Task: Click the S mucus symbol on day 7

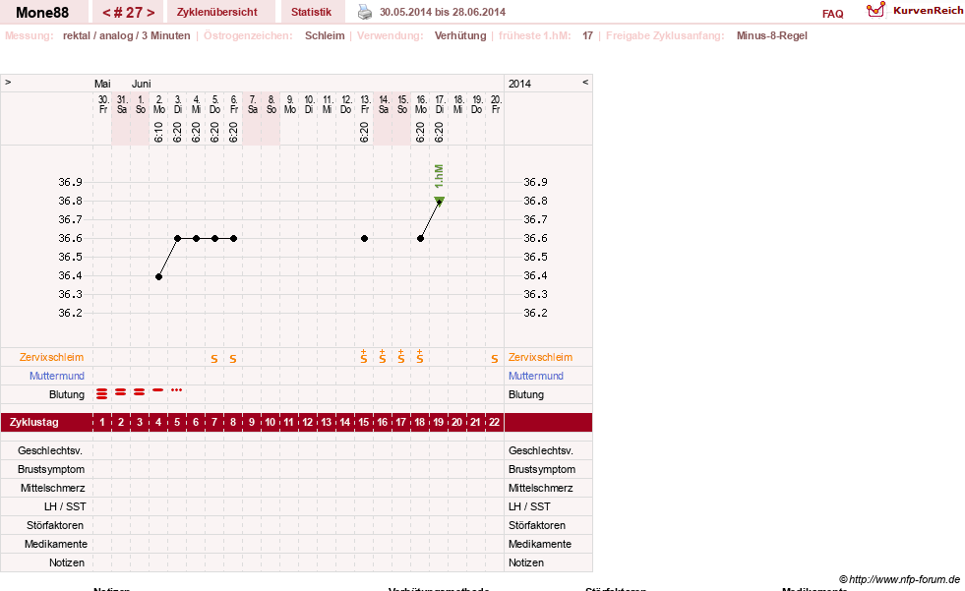Action: point(214,359)
